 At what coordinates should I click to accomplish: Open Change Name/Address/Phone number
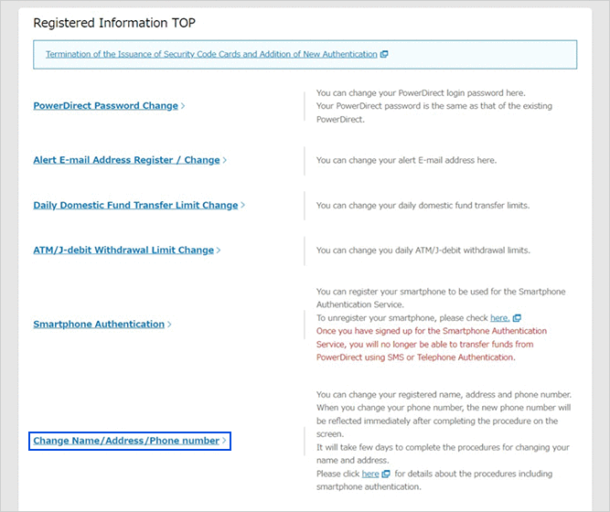pyautogui.click(x=126, y=441)
